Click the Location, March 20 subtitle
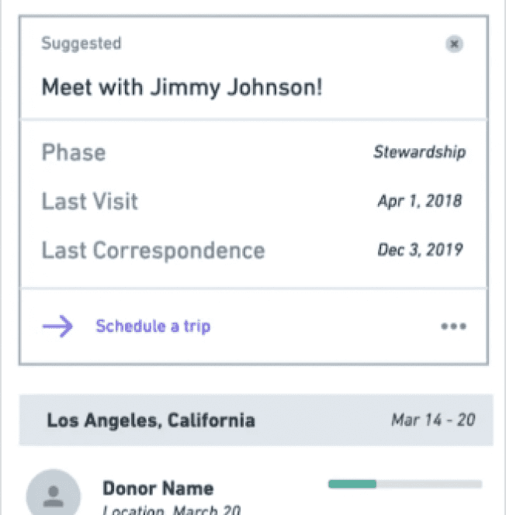This screenshot has height=515, width=506. (x=172, y=510)
